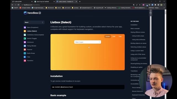The height and width of the screenshot is (99, 177).
Task: Jump to Selecting multiple values link
Action: tap(138, 47)
